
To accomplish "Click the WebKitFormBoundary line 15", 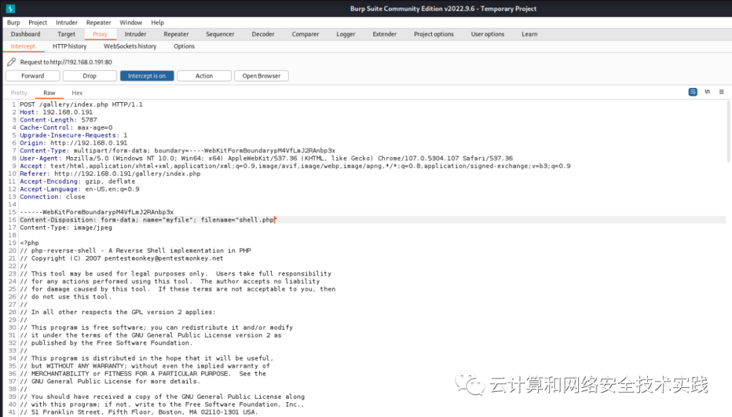I will click(97, 213).
